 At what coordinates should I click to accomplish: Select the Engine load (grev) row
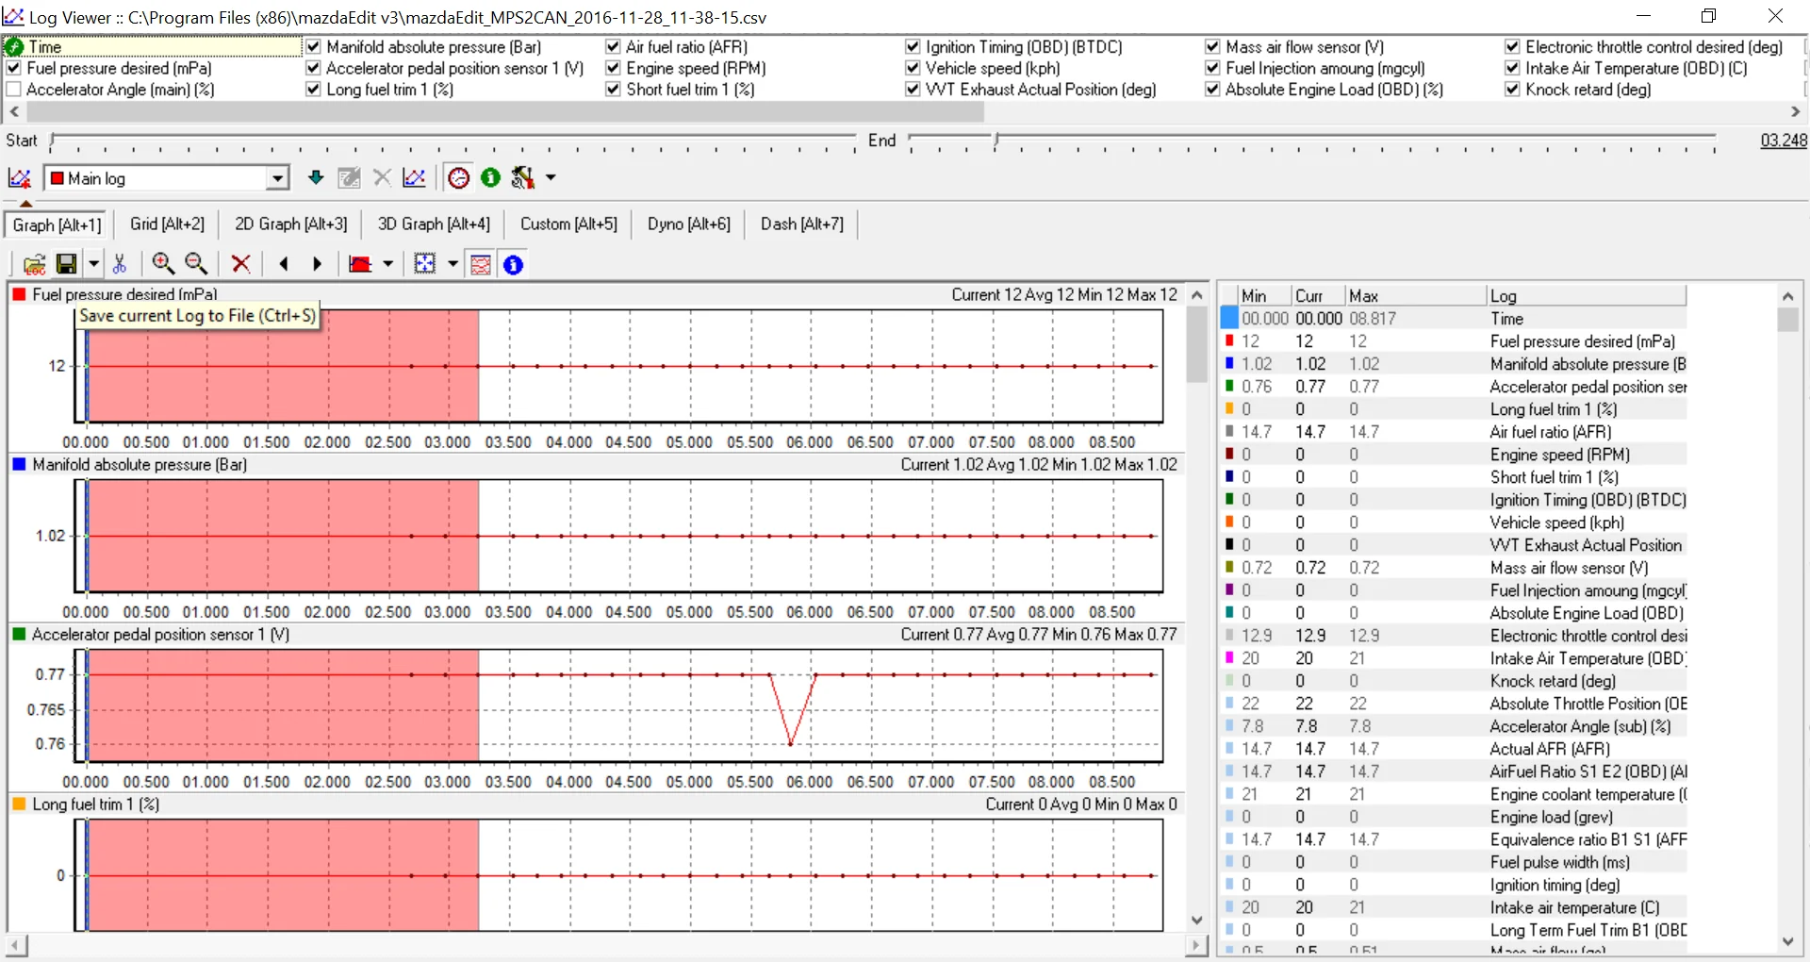tap(1455, 817)
